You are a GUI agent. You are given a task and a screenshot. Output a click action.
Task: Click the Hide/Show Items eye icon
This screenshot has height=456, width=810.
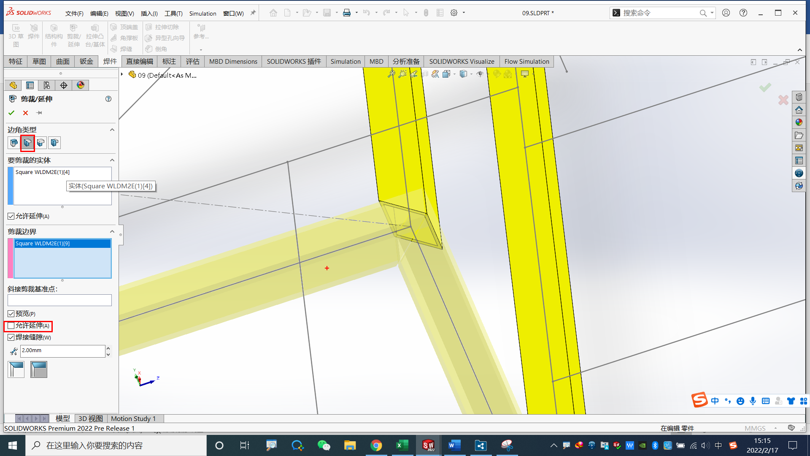pyautogui.click(x=480, y=74)
